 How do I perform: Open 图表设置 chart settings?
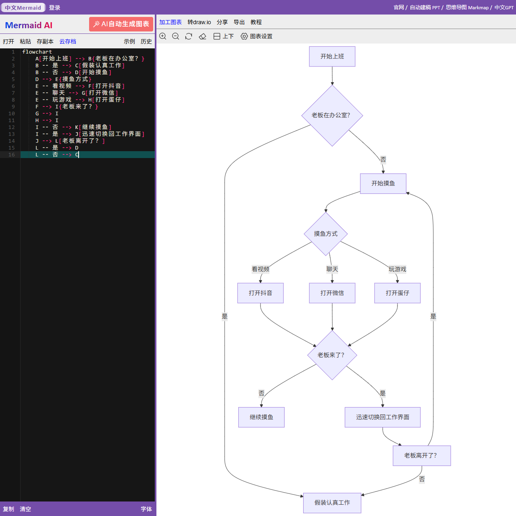pos(256,36)
